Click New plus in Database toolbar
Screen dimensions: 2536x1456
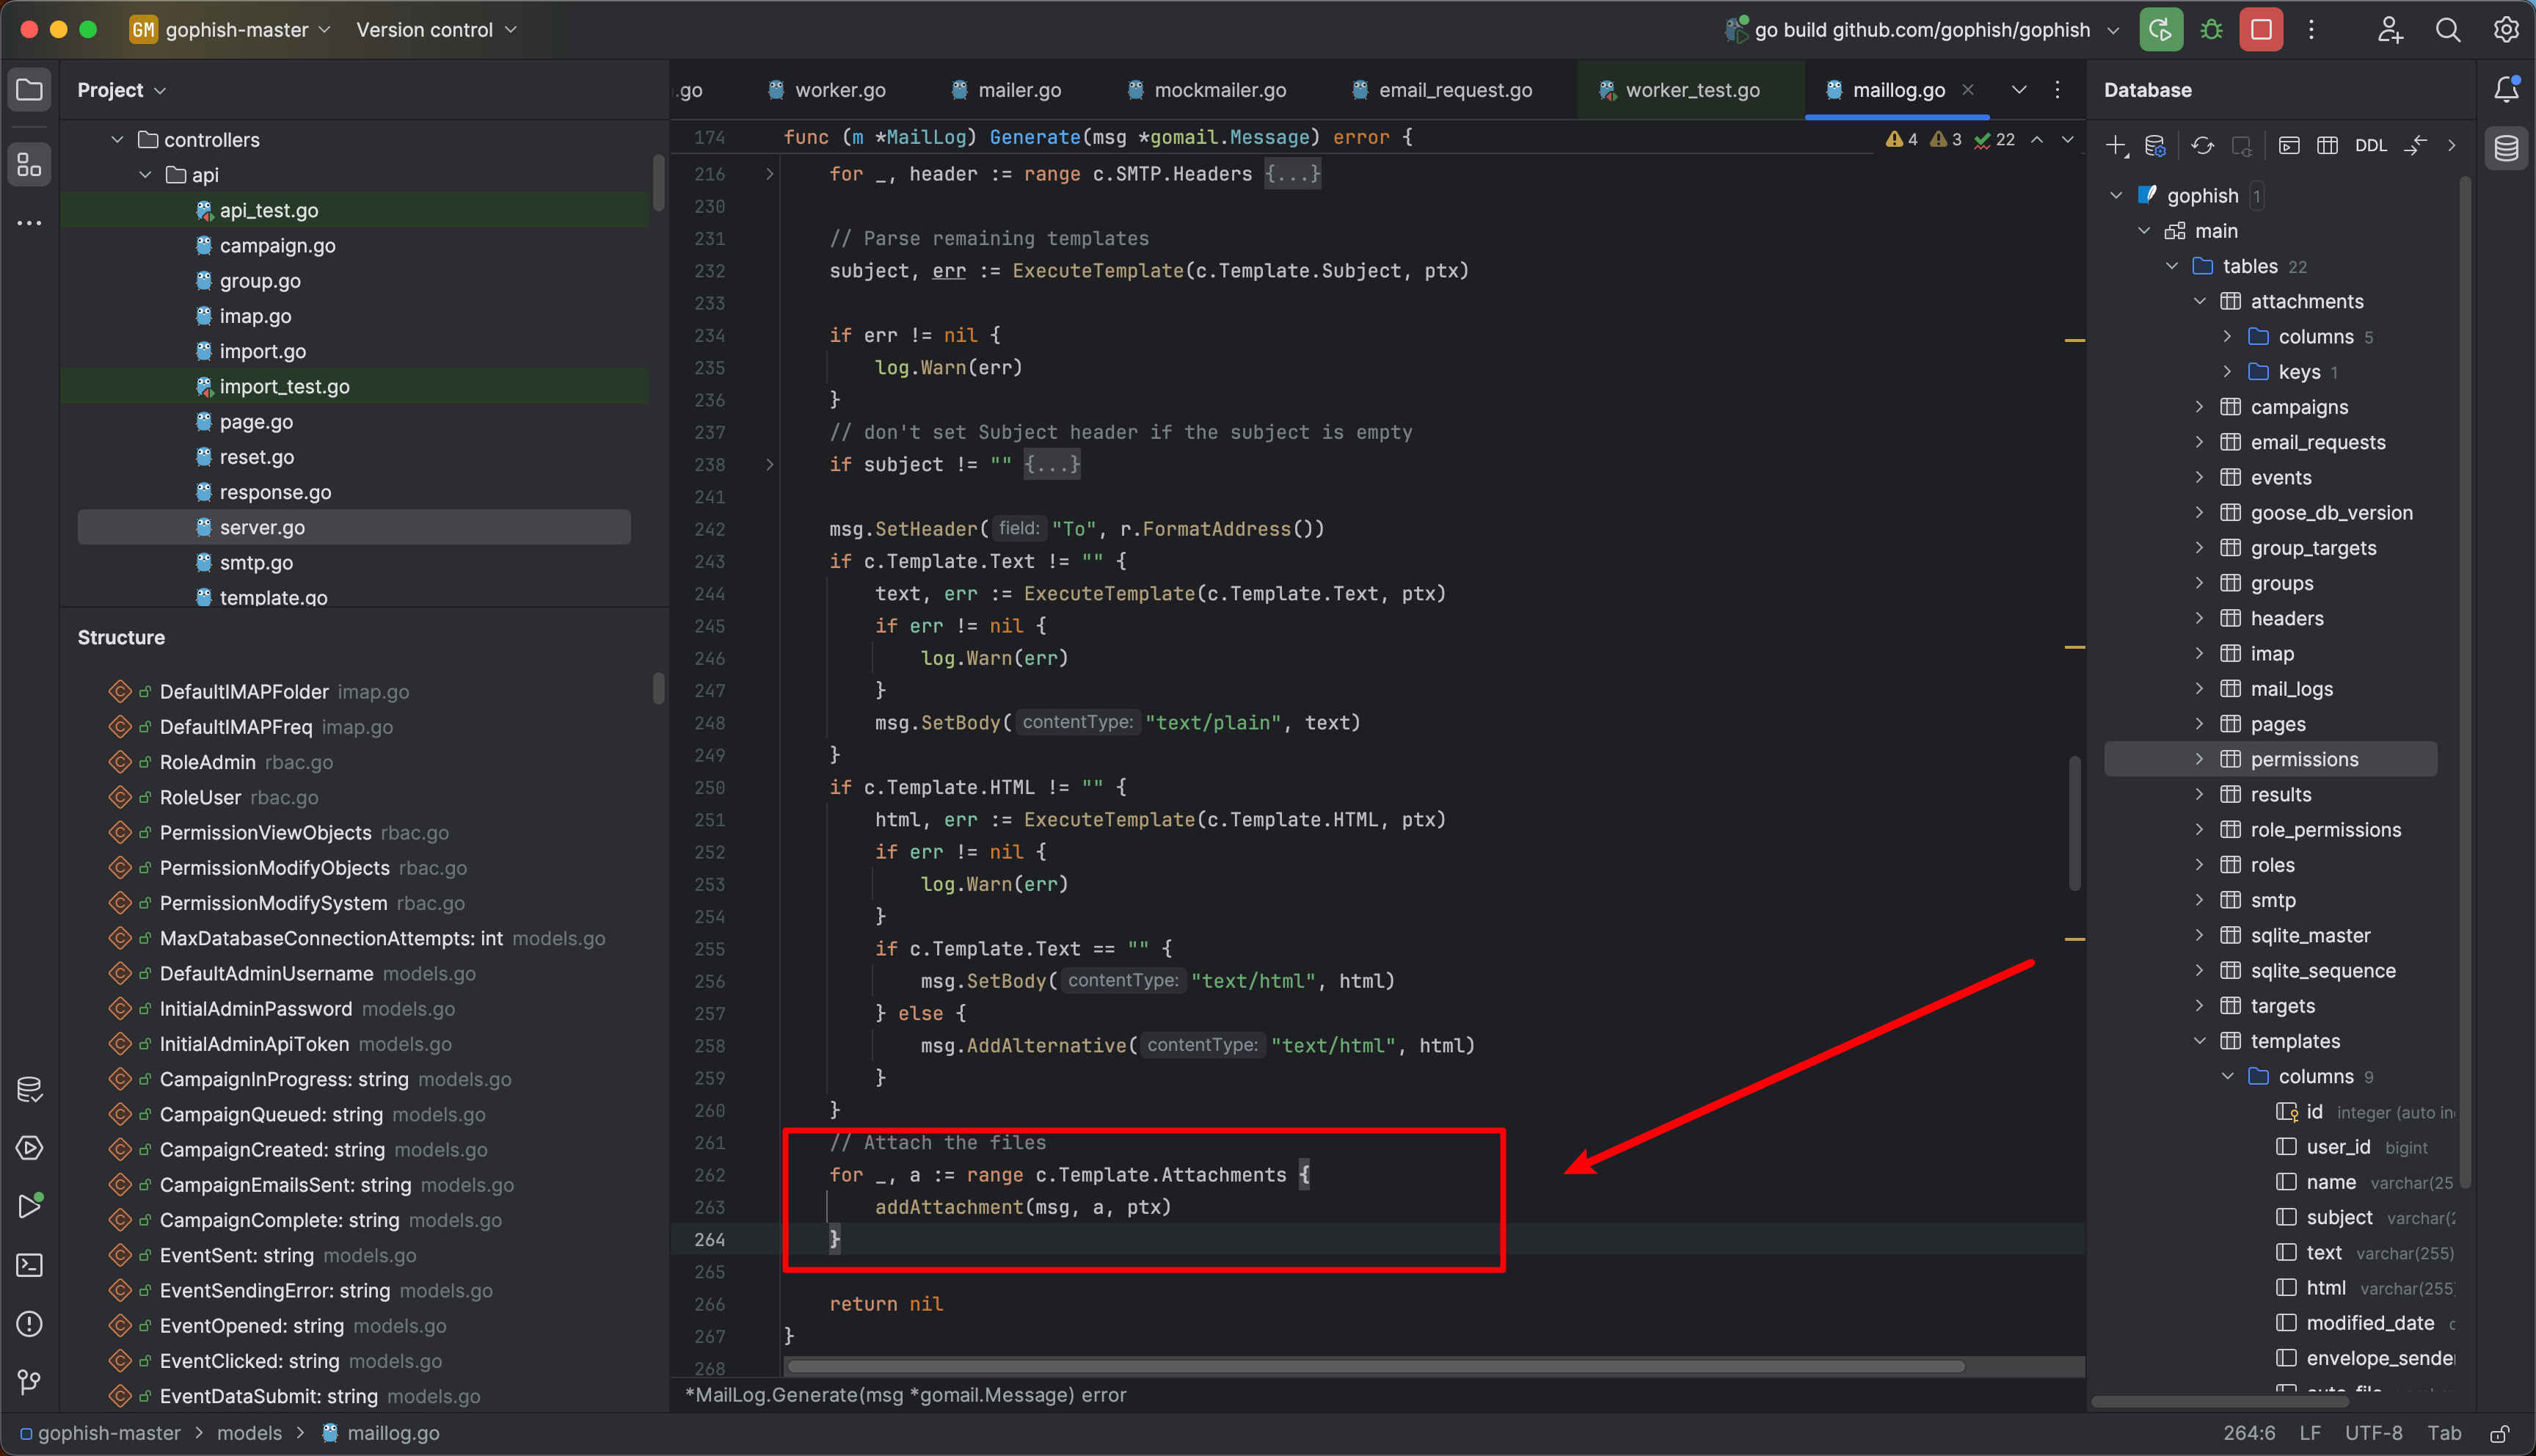point(2116,146)
